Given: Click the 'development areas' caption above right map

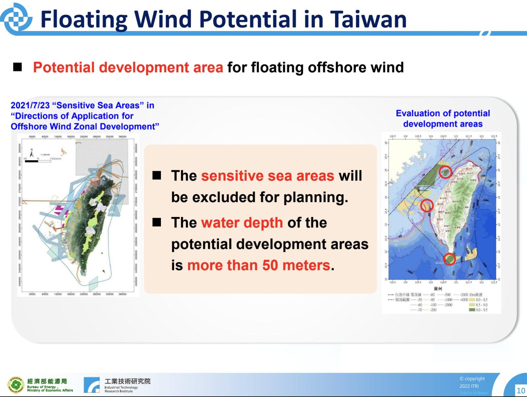Looking at the screenshot, I should pos(443,124).
